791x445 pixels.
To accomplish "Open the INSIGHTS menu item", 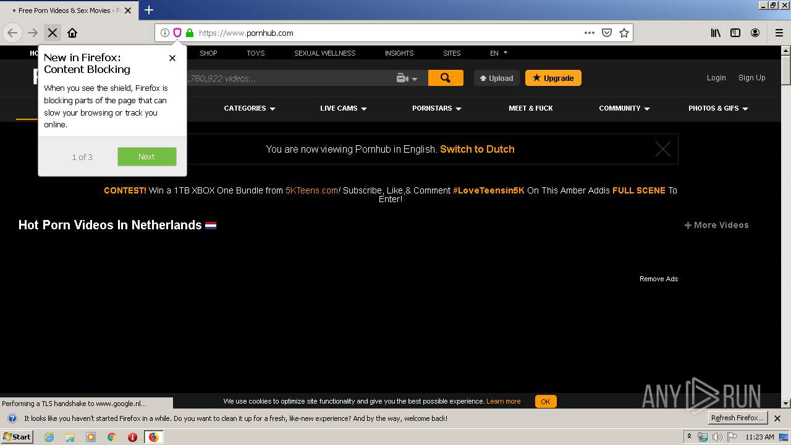I will (399, 53).
